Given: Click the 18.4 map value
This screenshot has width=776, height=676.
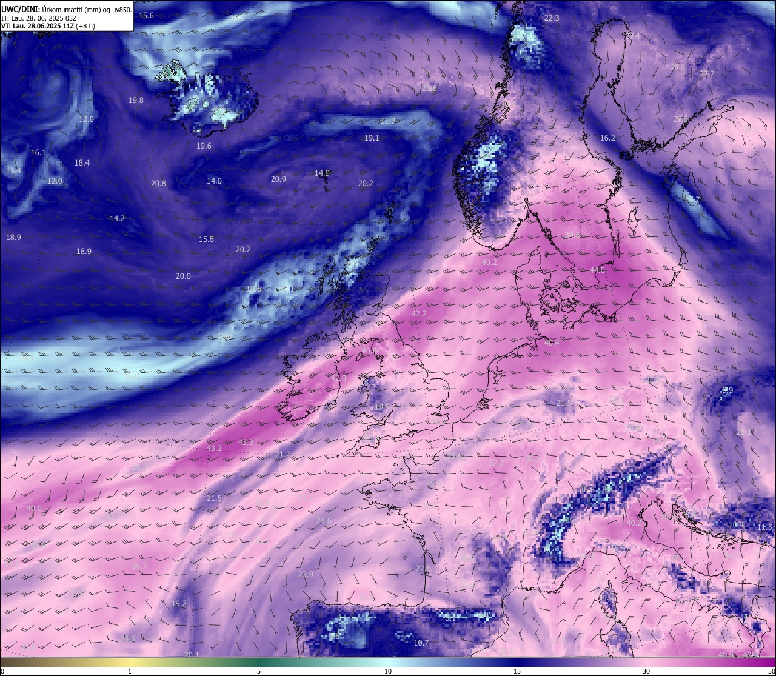Looking at the screenshot, I should tap(82, 163).
